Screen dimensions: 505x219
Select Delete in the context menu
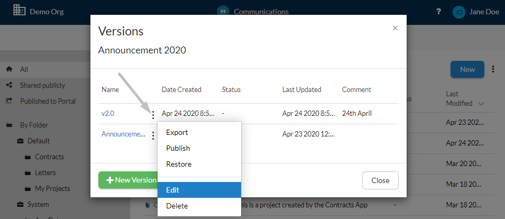click(x=199, y=206)
